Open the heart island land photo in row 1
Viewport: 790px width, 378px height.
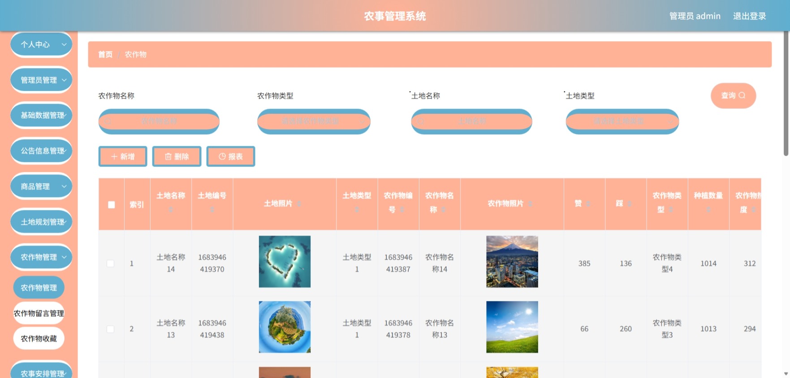(285, 262)
